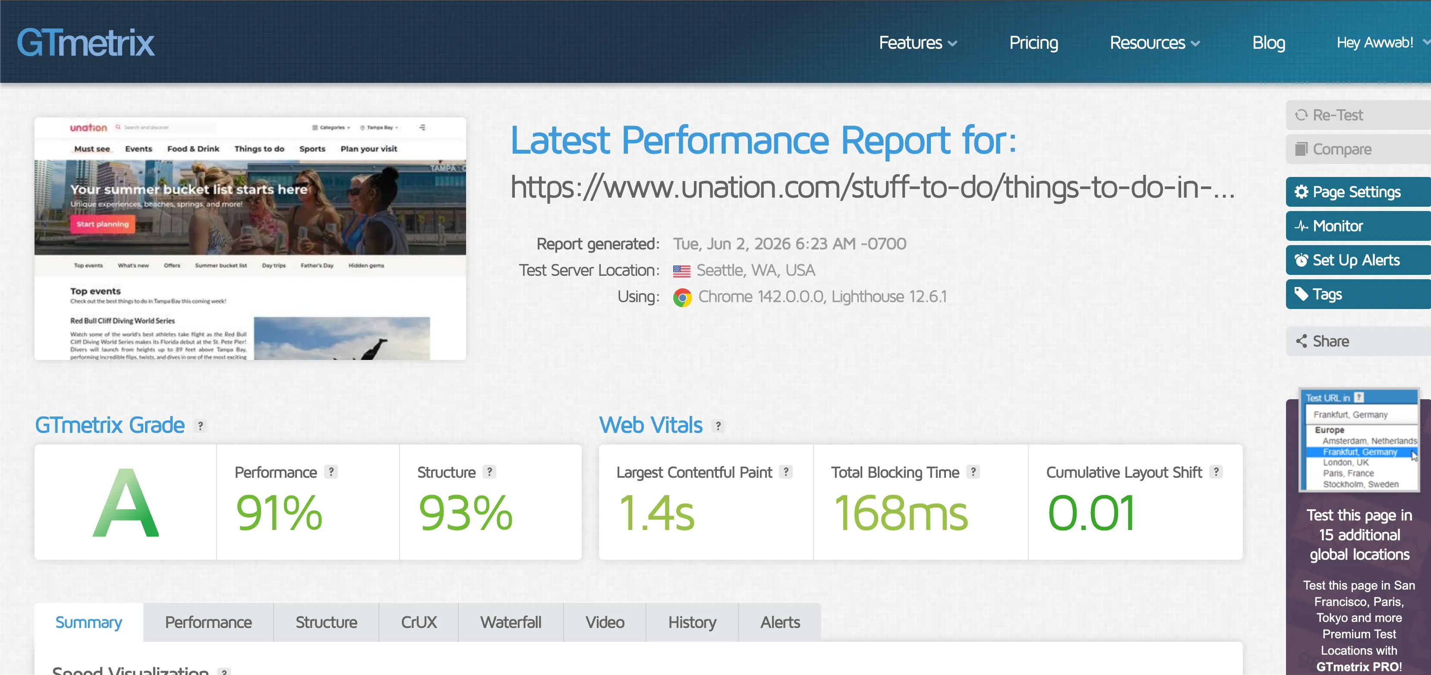
Task: Switch to the Waterfall tab
Action: (511, 622)
